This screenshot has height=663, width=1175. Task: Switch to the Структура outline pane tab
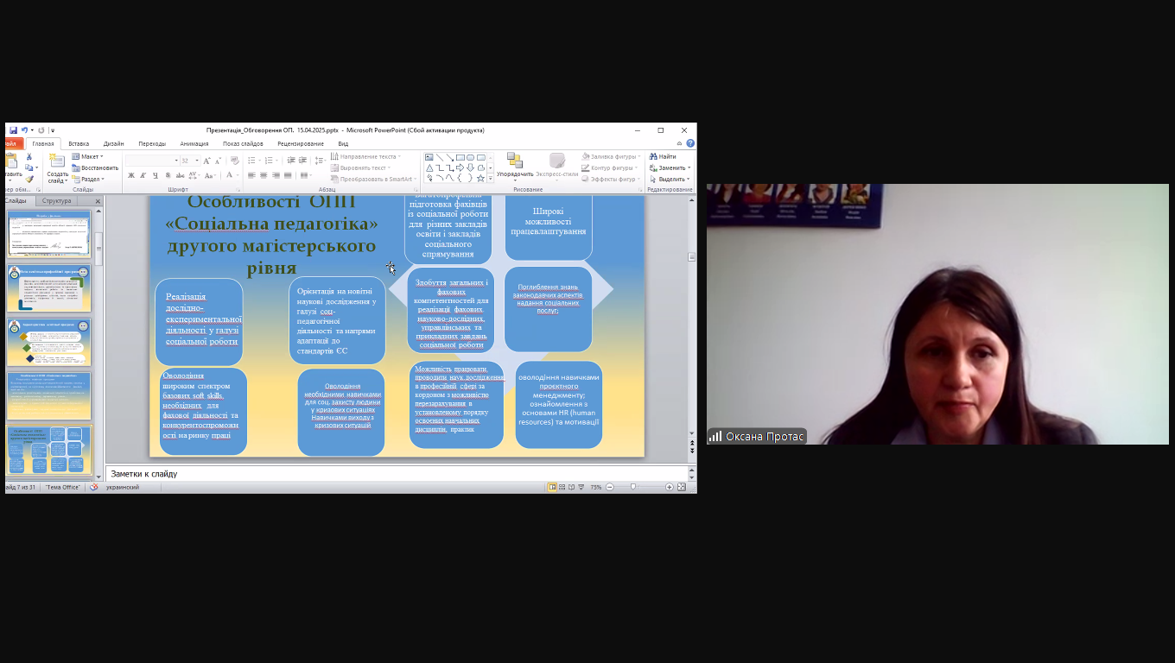click(x=56, y=201)
